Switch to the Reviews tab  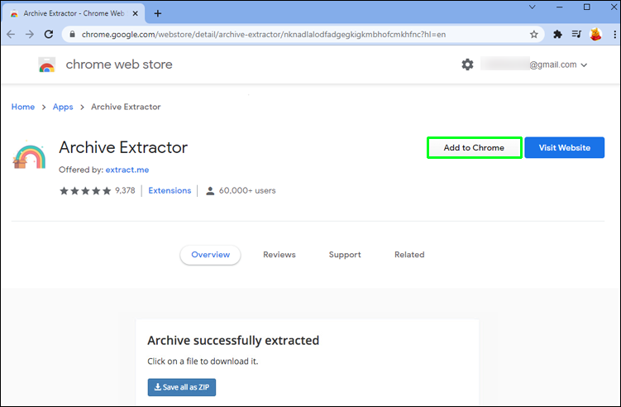click(279, 255)
